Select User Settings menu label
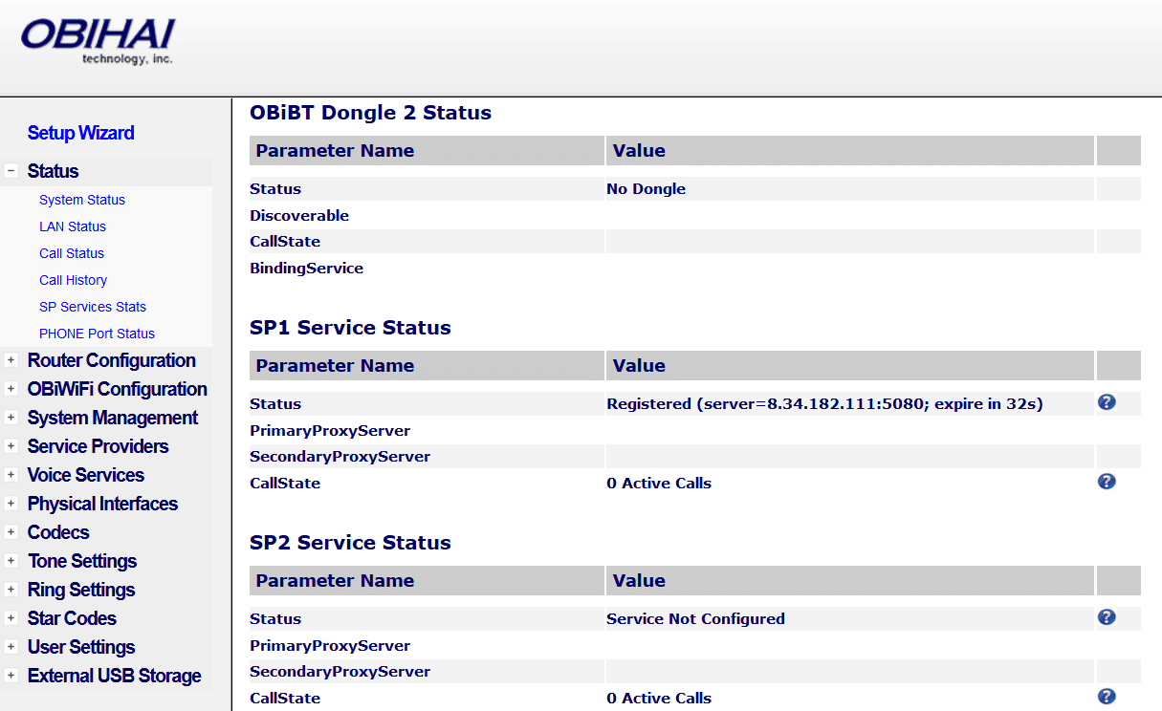 pos(81,647)
